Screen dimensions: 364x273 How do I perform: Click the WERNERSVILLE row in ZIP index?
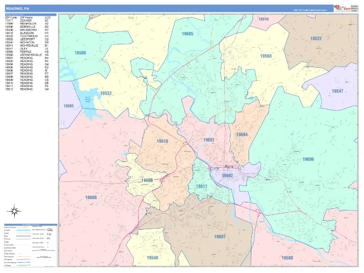(27, 55)
